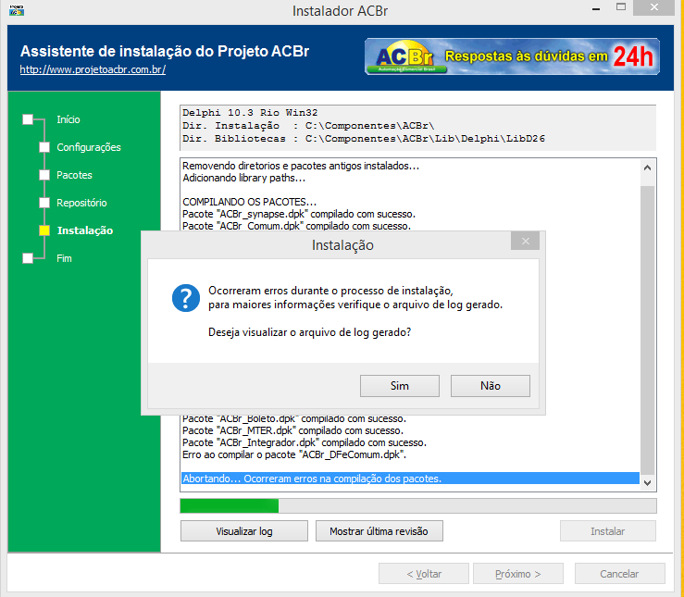The width and height of the screenshot is (684, 597).
Task: Minimize the Instalador ACBr window
Action: (596, 8)
